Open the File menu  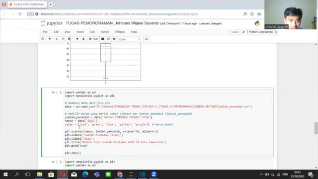[45, 32]
